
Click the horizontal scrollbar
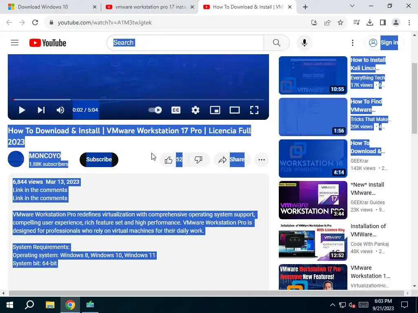coord(207,293)
